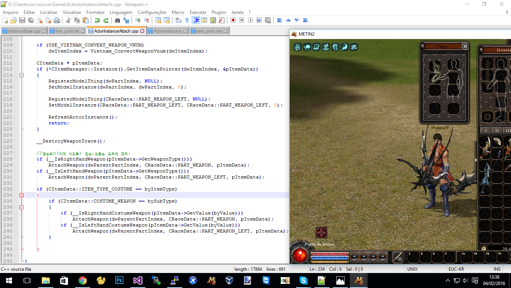Click the Play macro toolbar icon
The image size is (511, 288).
point(251,20)
